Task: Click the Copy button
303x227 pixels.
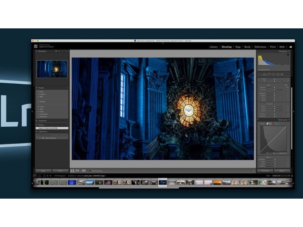Action: click(43, 171)
